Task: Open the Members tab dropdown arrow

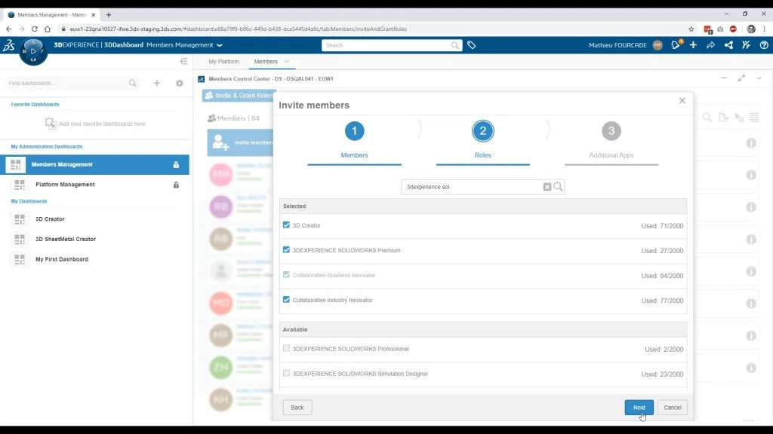Action: [287, 62]
